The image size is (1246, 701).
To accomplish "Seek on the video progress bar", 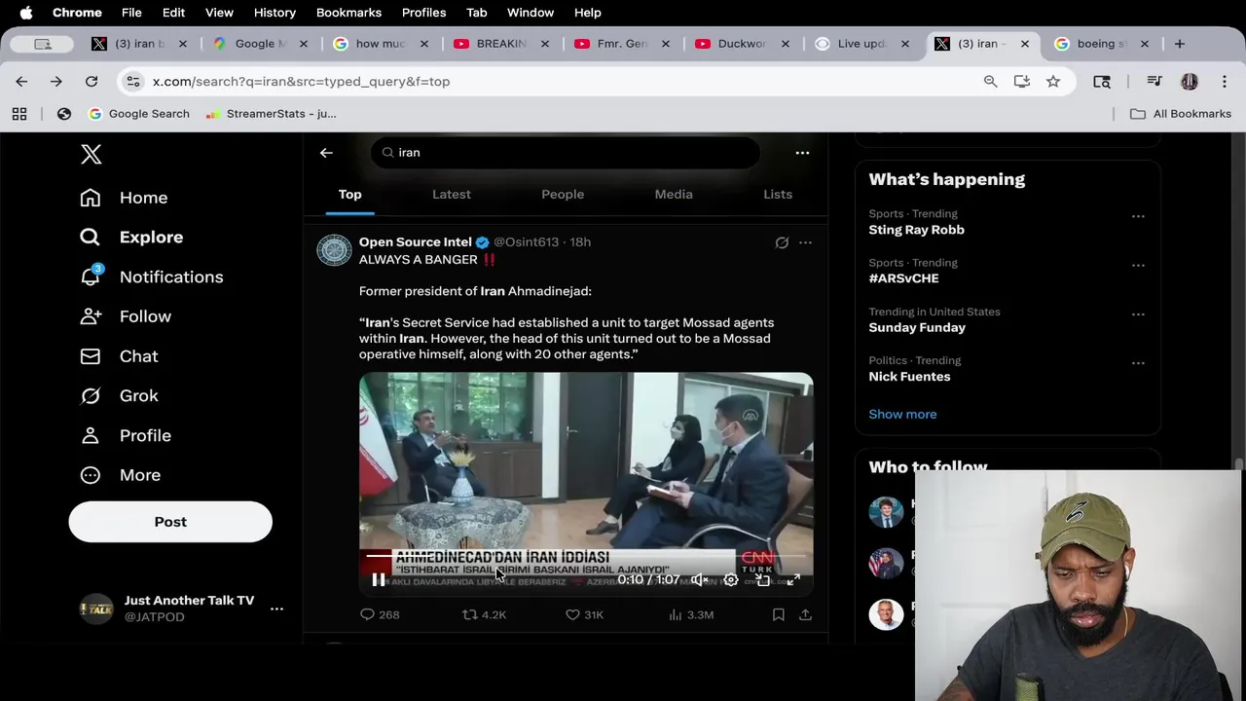I will (x=586, y=556).
